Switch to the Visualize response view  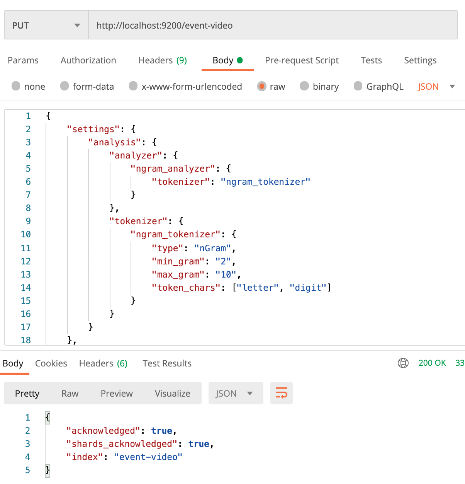coord(173,394)
